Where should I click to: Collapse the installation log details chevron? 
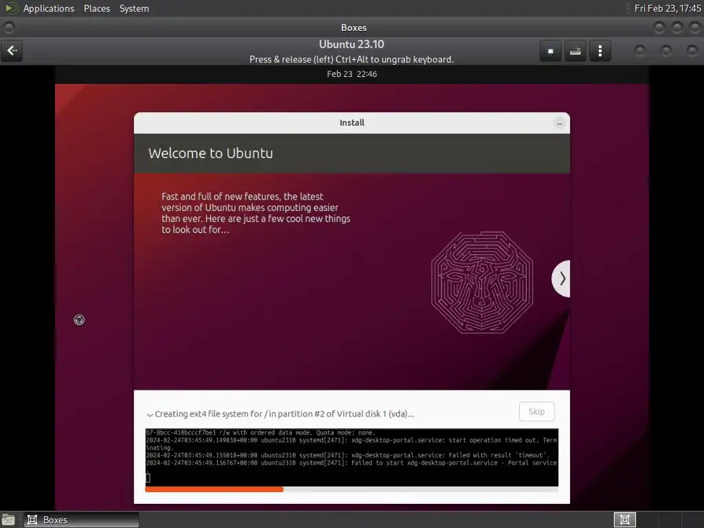[x=150, y=415]
